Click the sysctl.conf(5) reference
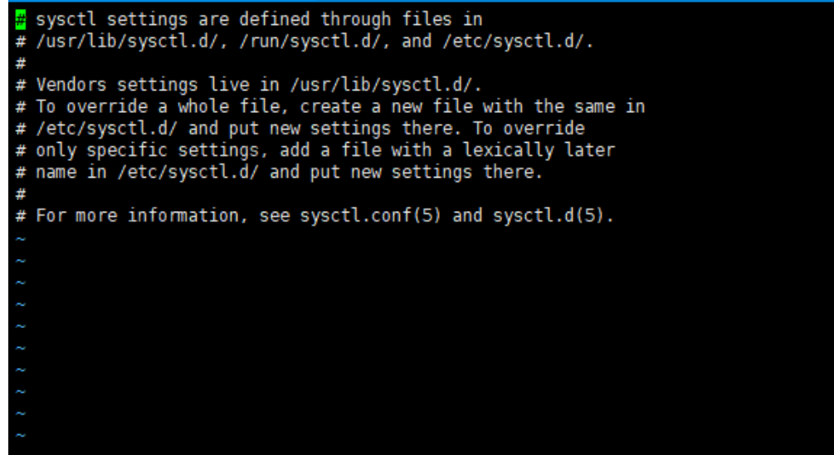The image size is (834, 455). pyautogui.click(x=371, y=216)
